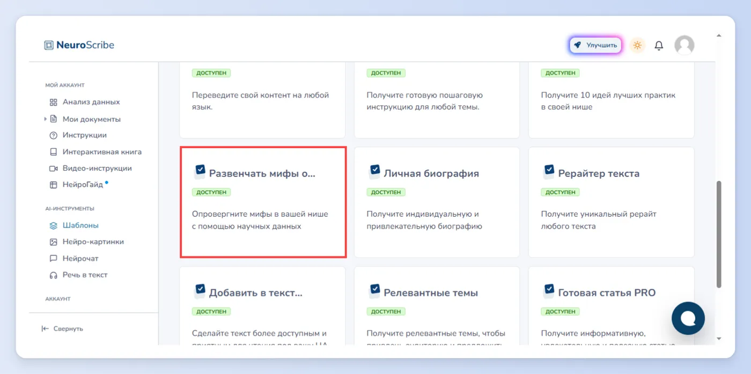751x374 pixels.
Task: Click the Мои документы document icon
Action: pyautogui.click(x=53, y=119)
